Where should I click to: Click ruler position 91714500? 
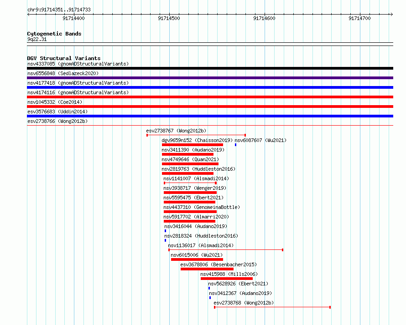pos(169,18)
